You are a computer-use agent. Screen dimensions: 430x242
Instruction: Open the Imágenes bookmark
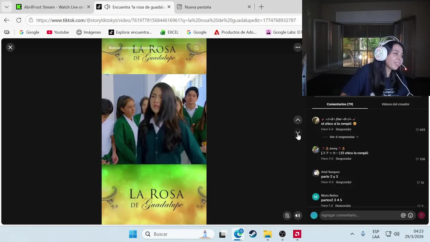(x=89, y=32)
